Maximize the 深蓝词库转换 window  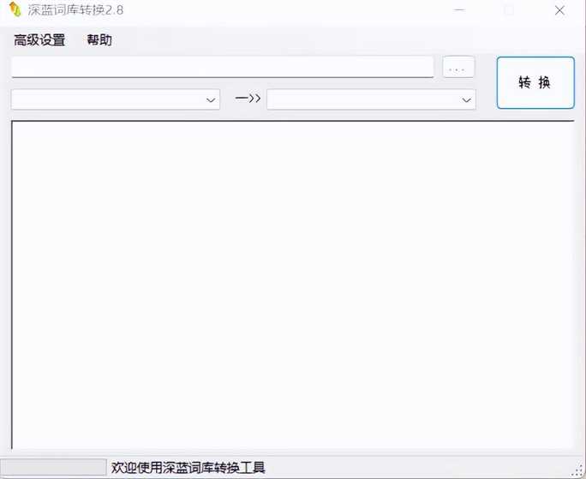(x=510, y=10)
